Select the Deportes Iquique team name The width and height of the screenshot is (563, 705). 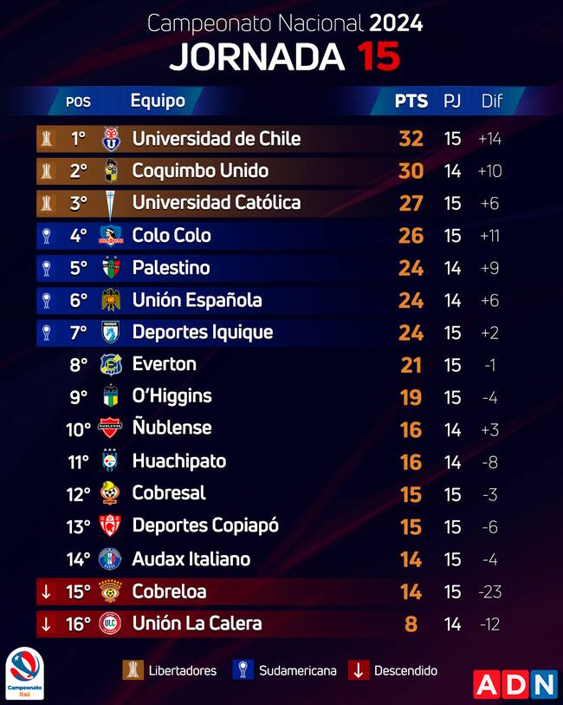[x=202, y=332]
